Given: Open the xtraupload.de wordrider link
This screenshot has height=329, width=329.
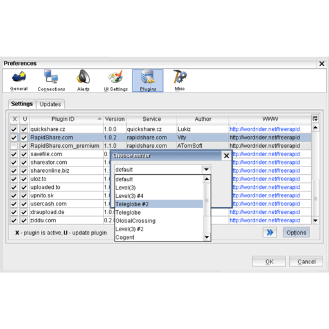Looking at the screenshot, I should pyautogui.click(x=265, y=212).
